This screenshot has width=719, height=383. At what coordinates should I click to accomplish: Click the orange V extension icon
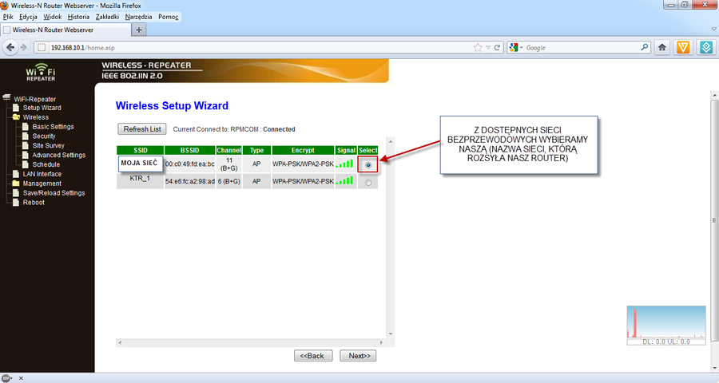(x=684, y=48)
